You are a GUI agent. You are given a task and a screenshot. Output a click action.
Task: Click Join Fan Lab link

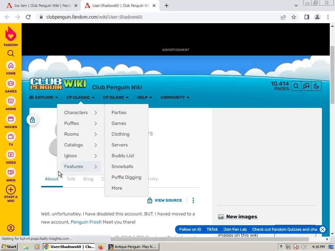point(235,229)
